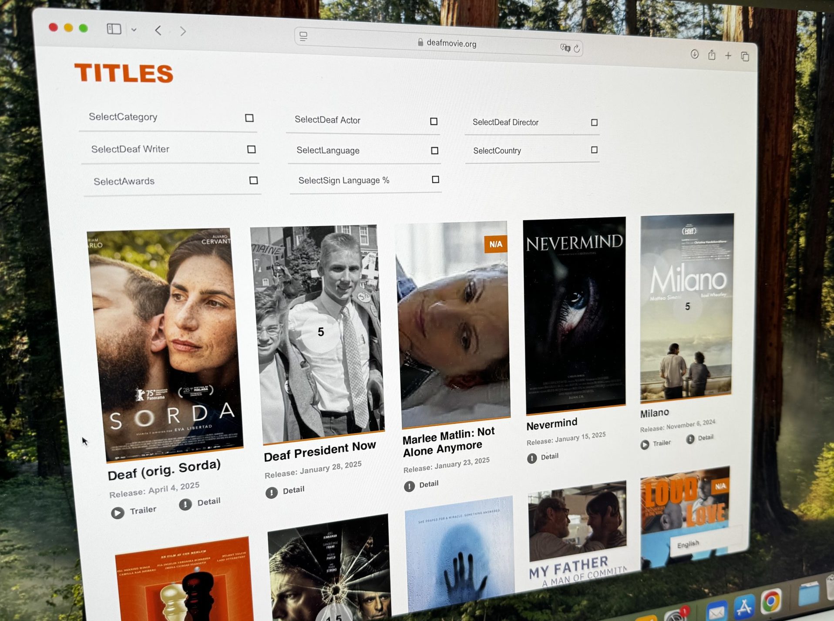Image resolution: width=834 pixels, height=621 pixels.
Task: Click the Milano title link
Action: [654, 413]
